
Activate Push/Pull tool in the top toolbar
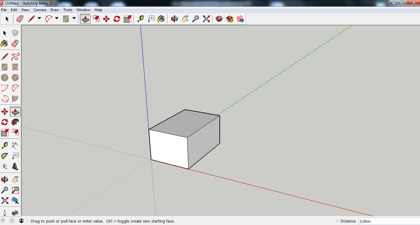click(x=85, y=19)
